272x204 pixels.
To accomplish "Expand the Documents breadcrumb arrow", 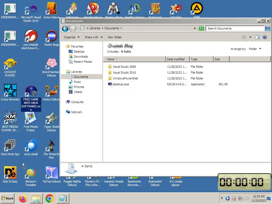I will coord(121,28).
